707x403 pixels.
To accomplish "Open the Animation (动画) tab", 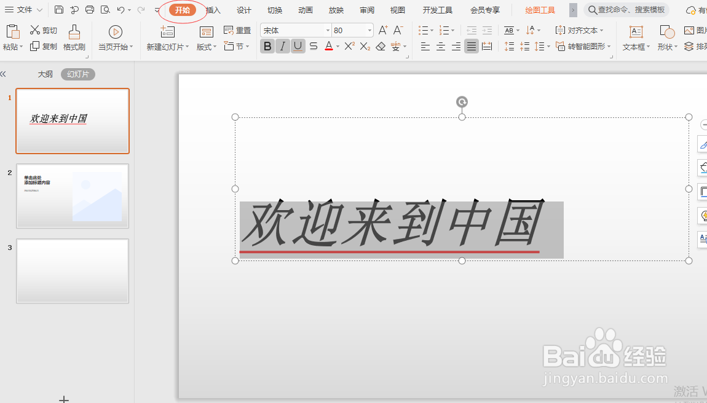I will click(306, 10).
